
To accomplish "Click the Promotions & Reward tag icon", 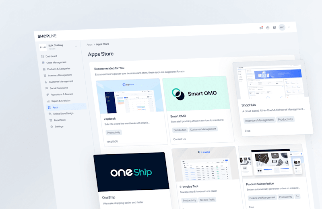I will [x=47, y=95].
